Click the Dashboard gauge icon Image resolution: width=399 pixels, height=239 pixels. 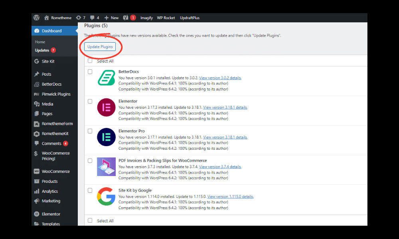pyautogui.click(x=37, y=31)
